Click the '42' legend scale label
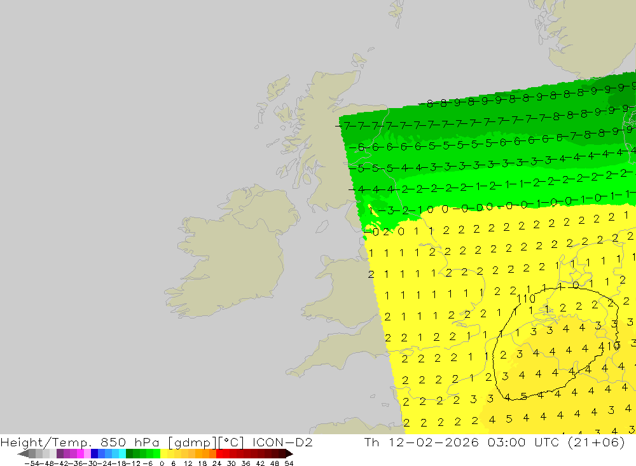 click(260, 463)
